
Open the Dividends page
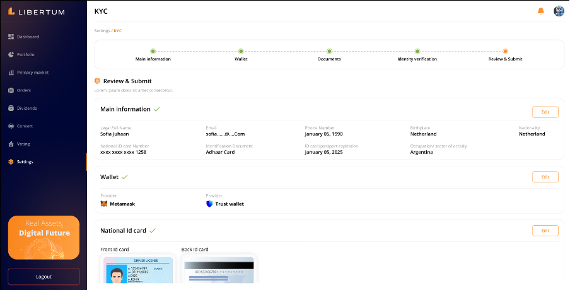(26, 108)
